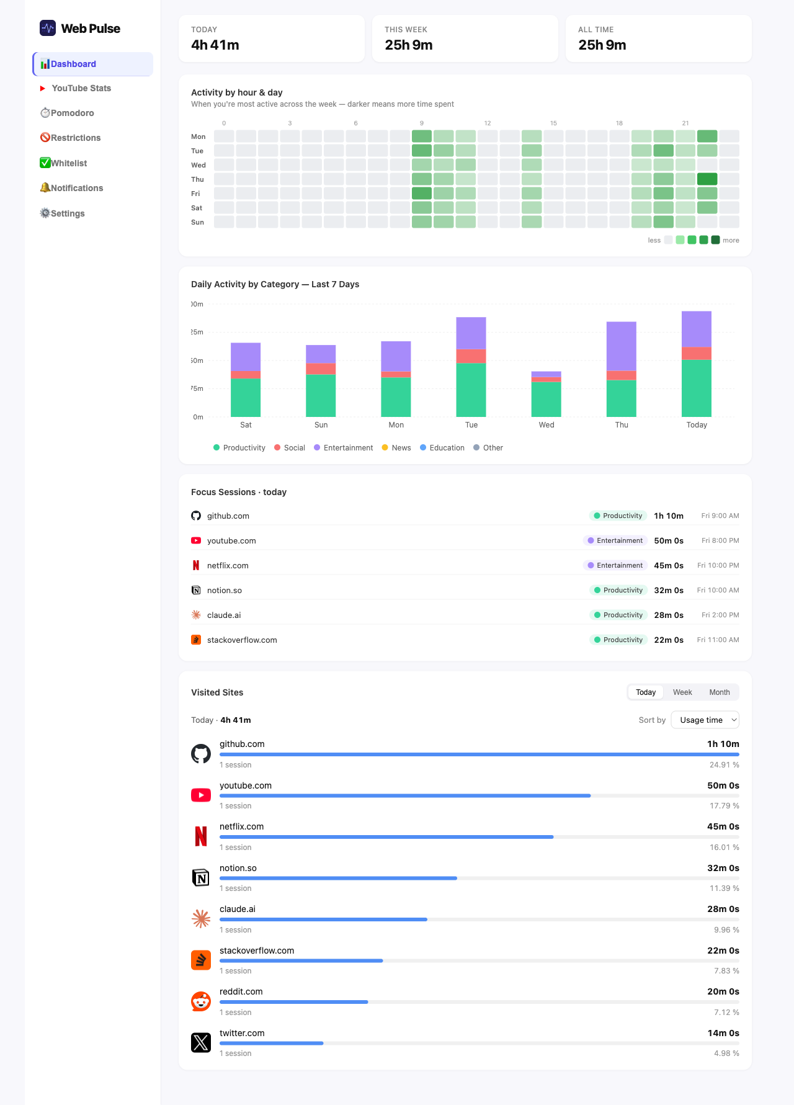794x1105 pixels.
Task: Click the Settings gear icon
Action: (45, 213)
